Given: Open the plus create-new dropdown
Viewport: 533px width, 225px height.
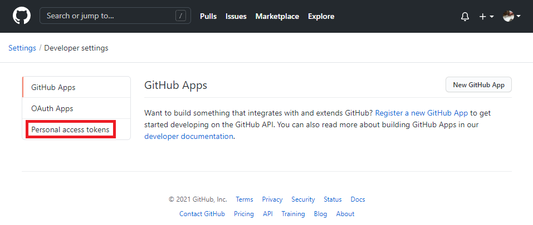Looking at the screenshot, I should click(486, 16).
